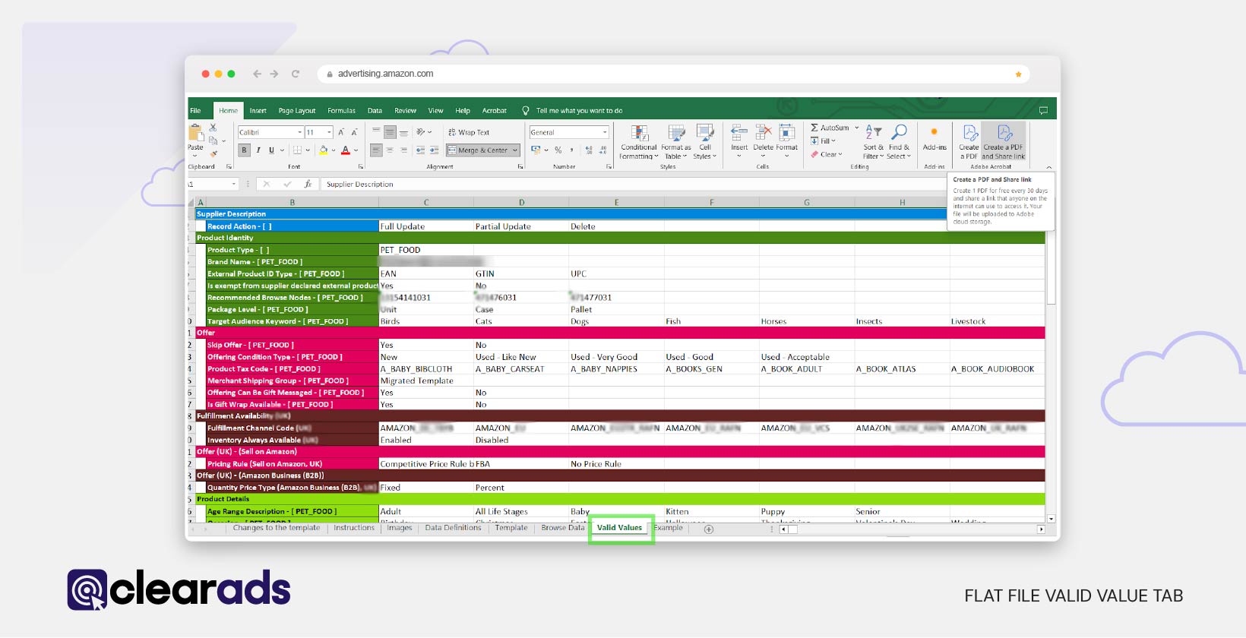Click Create a PDF Acrobat icon
Image resolution: width=1246 pixels, height=638 pixels.
pyautogui.click(x=969, y=142)
